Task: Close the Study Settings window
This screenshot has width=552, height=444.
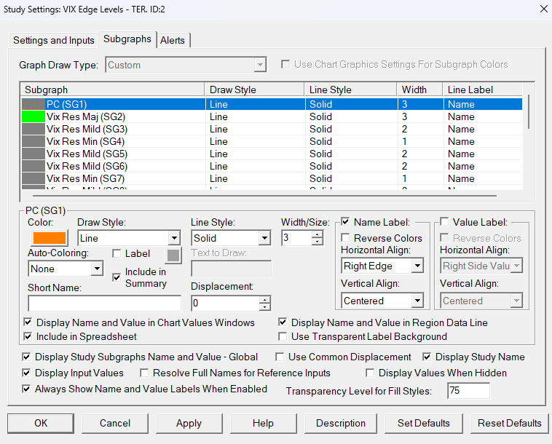Action: tap(543, 9)
